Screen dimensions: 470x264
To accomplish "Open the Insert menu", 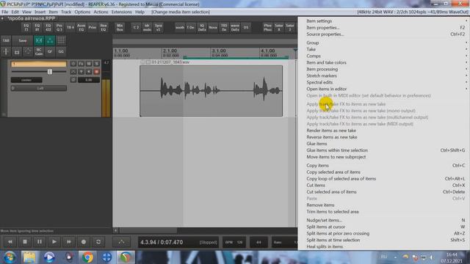I will 40,12.
